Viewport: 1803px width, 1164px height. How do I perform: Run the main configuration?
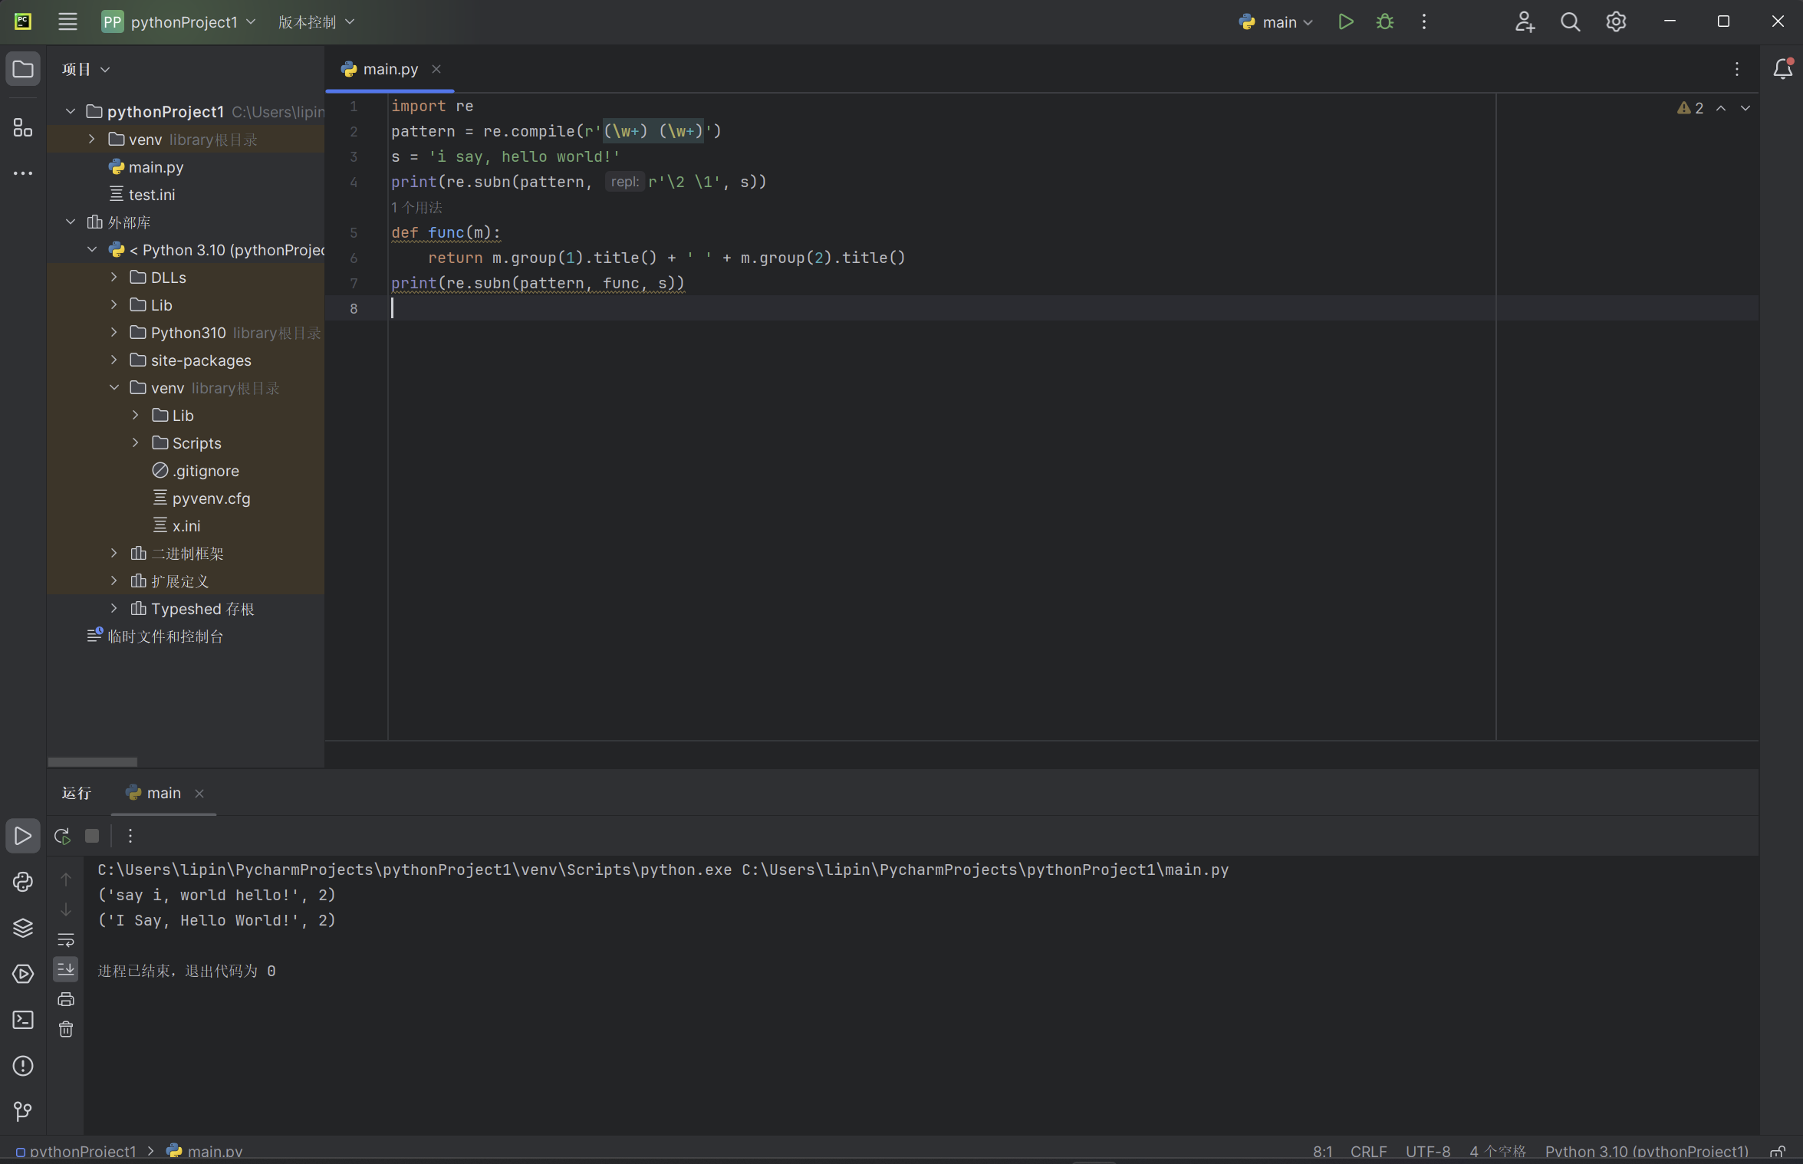pos(1345,21)
